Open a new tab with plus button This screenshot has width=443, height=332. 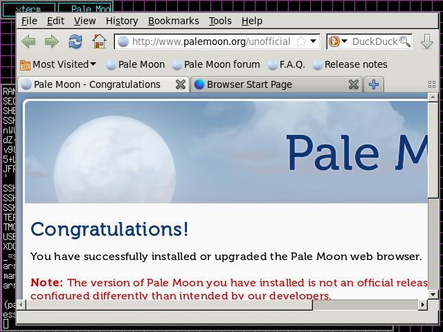(374, 84)
